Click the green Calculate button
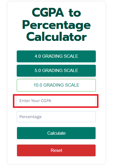The image size is (114, 165). [x=56, y=133]
